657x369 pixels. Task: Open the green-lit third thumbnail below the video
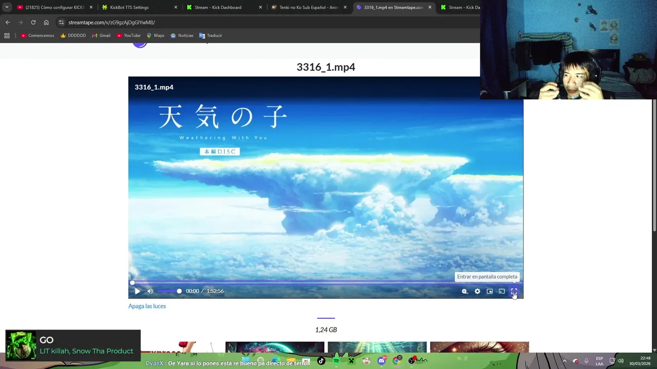click(377, 347)
